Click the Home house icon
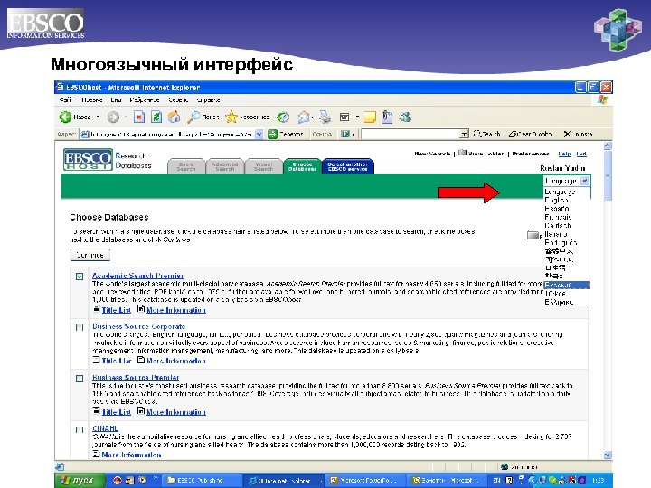This screenshot has width=651, height=488. point(174,117)
